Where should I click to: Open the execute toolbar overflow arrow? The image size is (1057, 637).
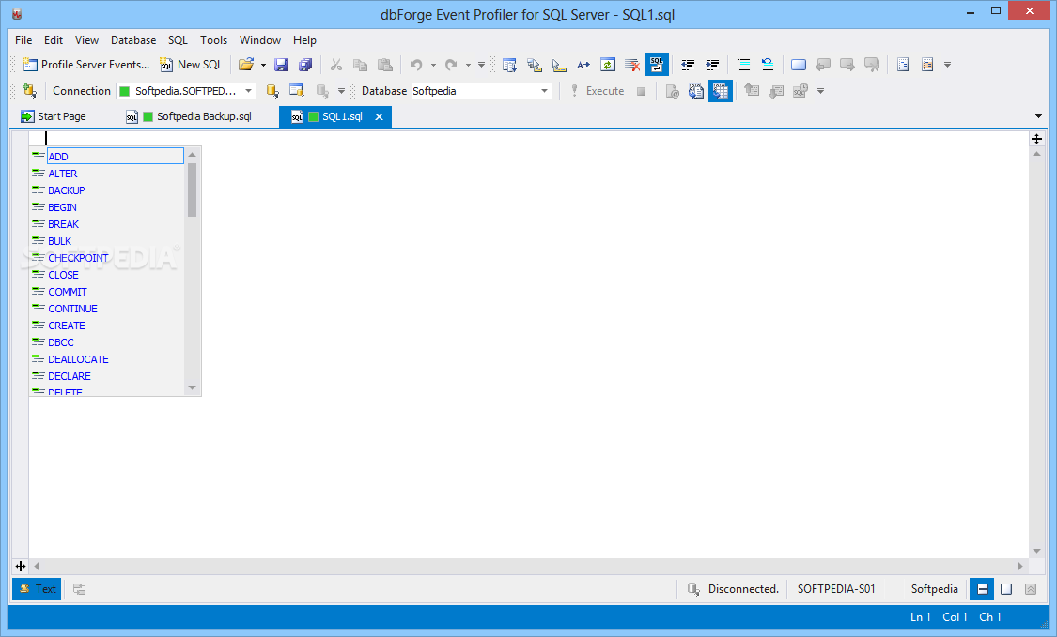pos(820,92)
